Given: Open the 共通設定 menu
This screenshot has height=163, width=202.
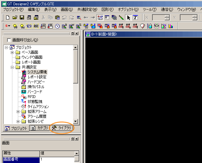Looking at the screenshot, I should [x=87, y=10].
